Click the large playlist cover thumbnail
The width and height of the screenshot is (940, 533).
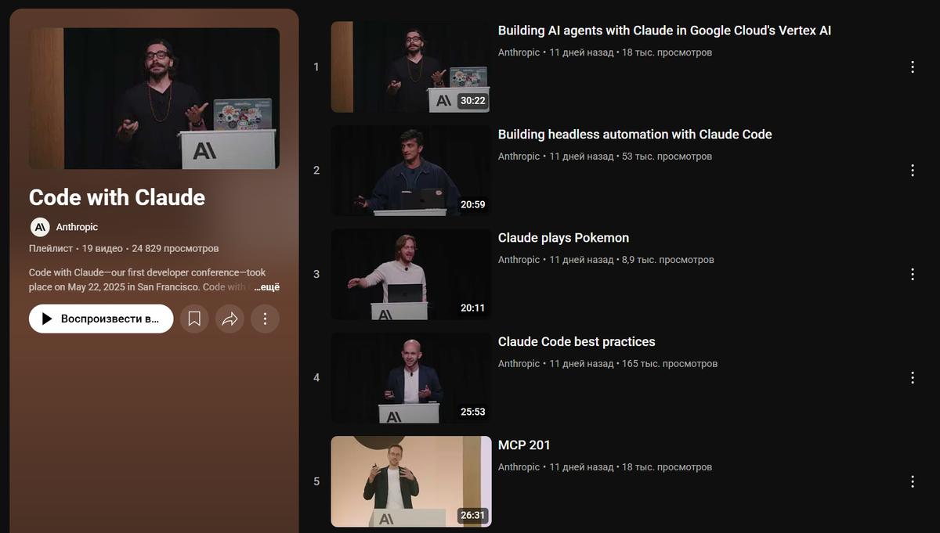154,99
